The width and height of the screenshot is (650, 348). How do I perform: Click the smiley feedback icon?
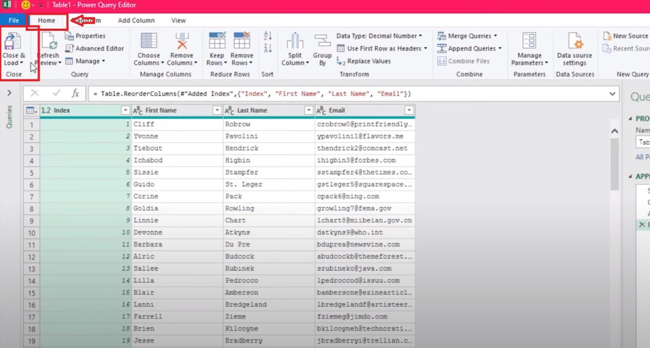click(25, 5)
